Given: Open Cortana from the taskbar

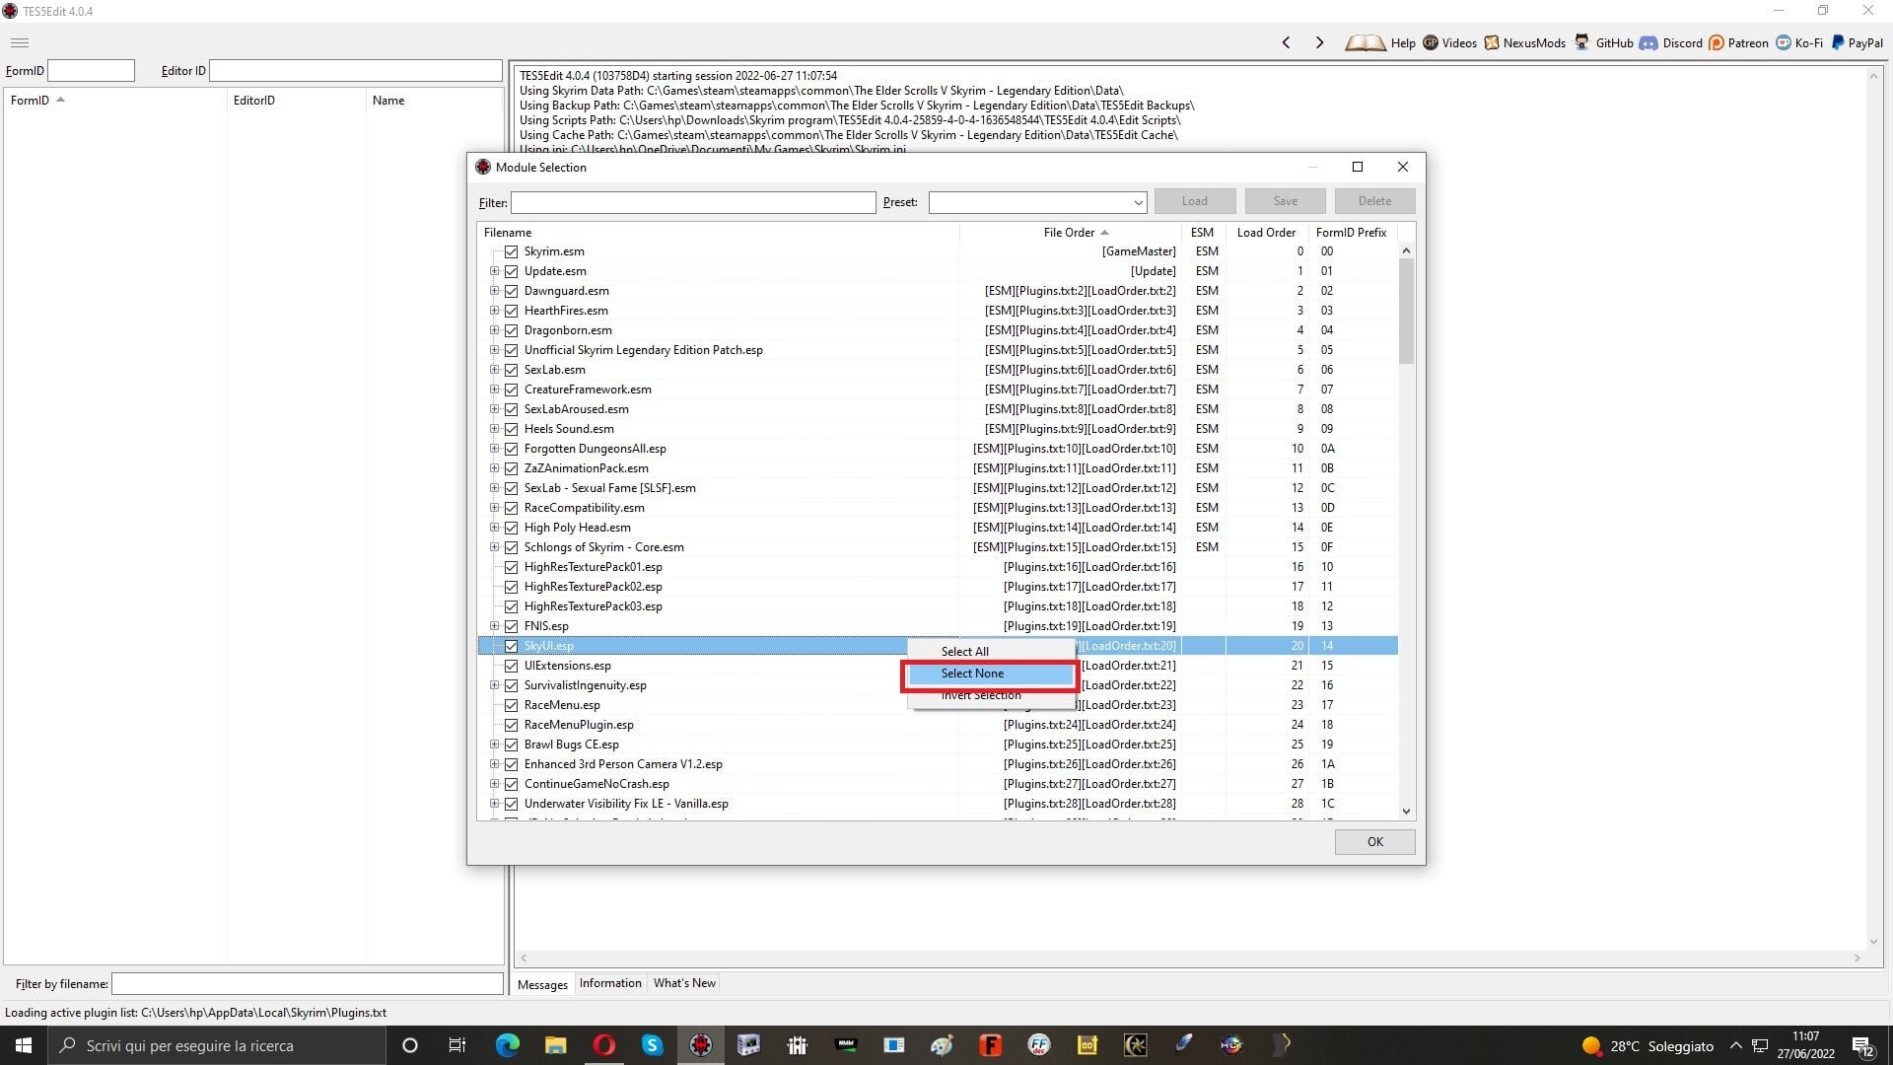Looking at the screenshot, I should [410, 1045].
